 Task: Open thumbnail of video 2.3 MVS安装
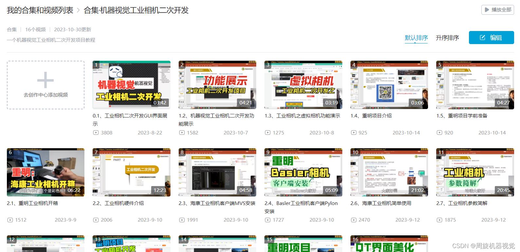point(217,172)
